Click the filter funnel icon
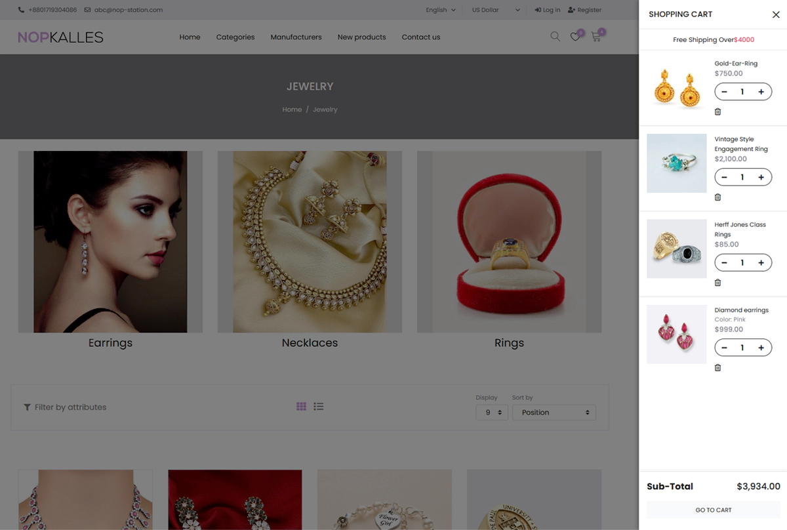 click(x=27, y=407)
